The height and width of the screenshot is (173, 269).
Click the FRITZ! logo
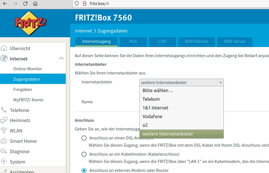coord(31,23)
